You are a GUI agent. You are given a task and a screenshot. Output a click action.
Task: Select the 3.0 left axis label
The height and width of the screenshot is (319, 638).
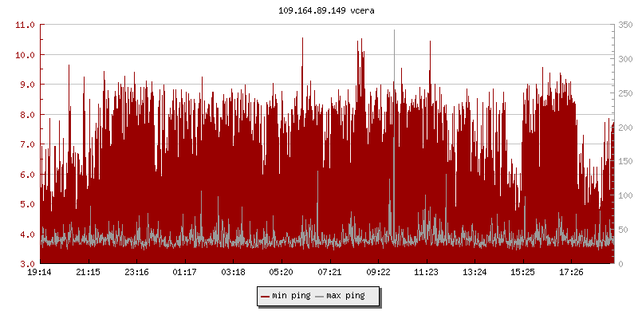(26, 264)
